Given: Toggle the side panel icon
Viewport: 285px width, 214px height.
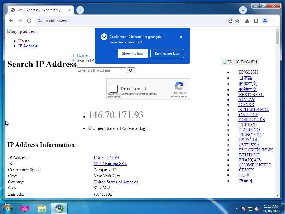Looking at the screenshot, I should pyautogui.click(x=256, y=21).
